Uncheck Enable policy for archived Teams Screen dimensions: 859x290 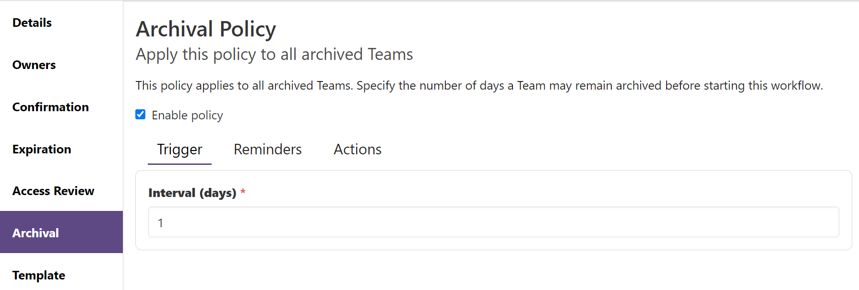[140, 114]
